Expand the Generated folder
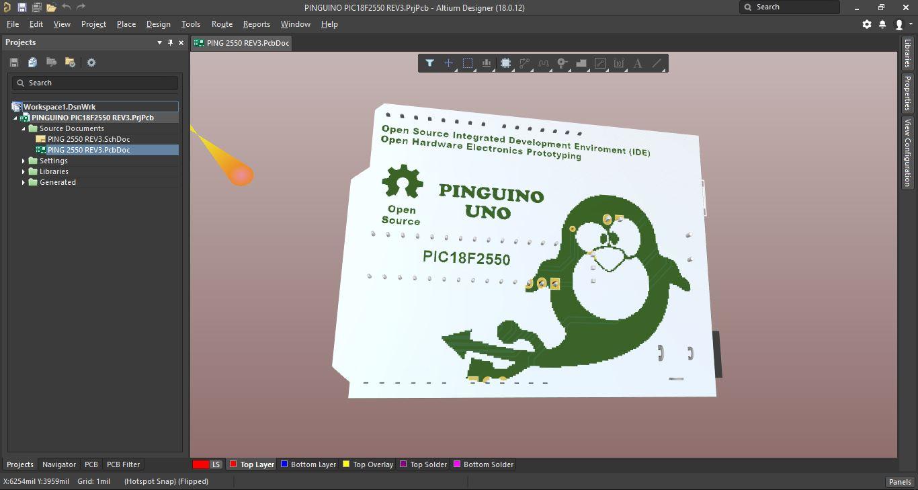918x490 pixels. [24, 182]
